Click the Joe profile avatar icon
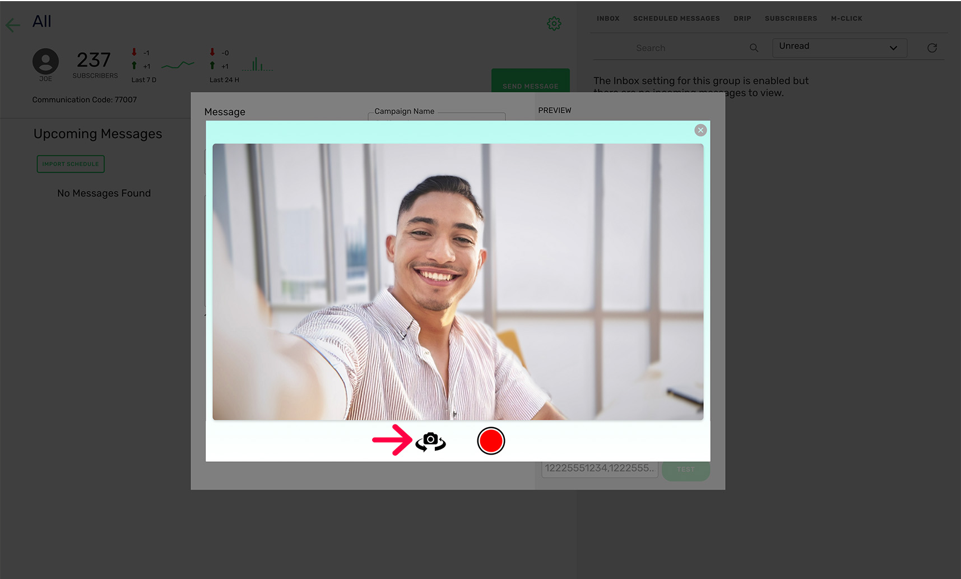Viewport: 961px width, 579px height. (45, 62)
